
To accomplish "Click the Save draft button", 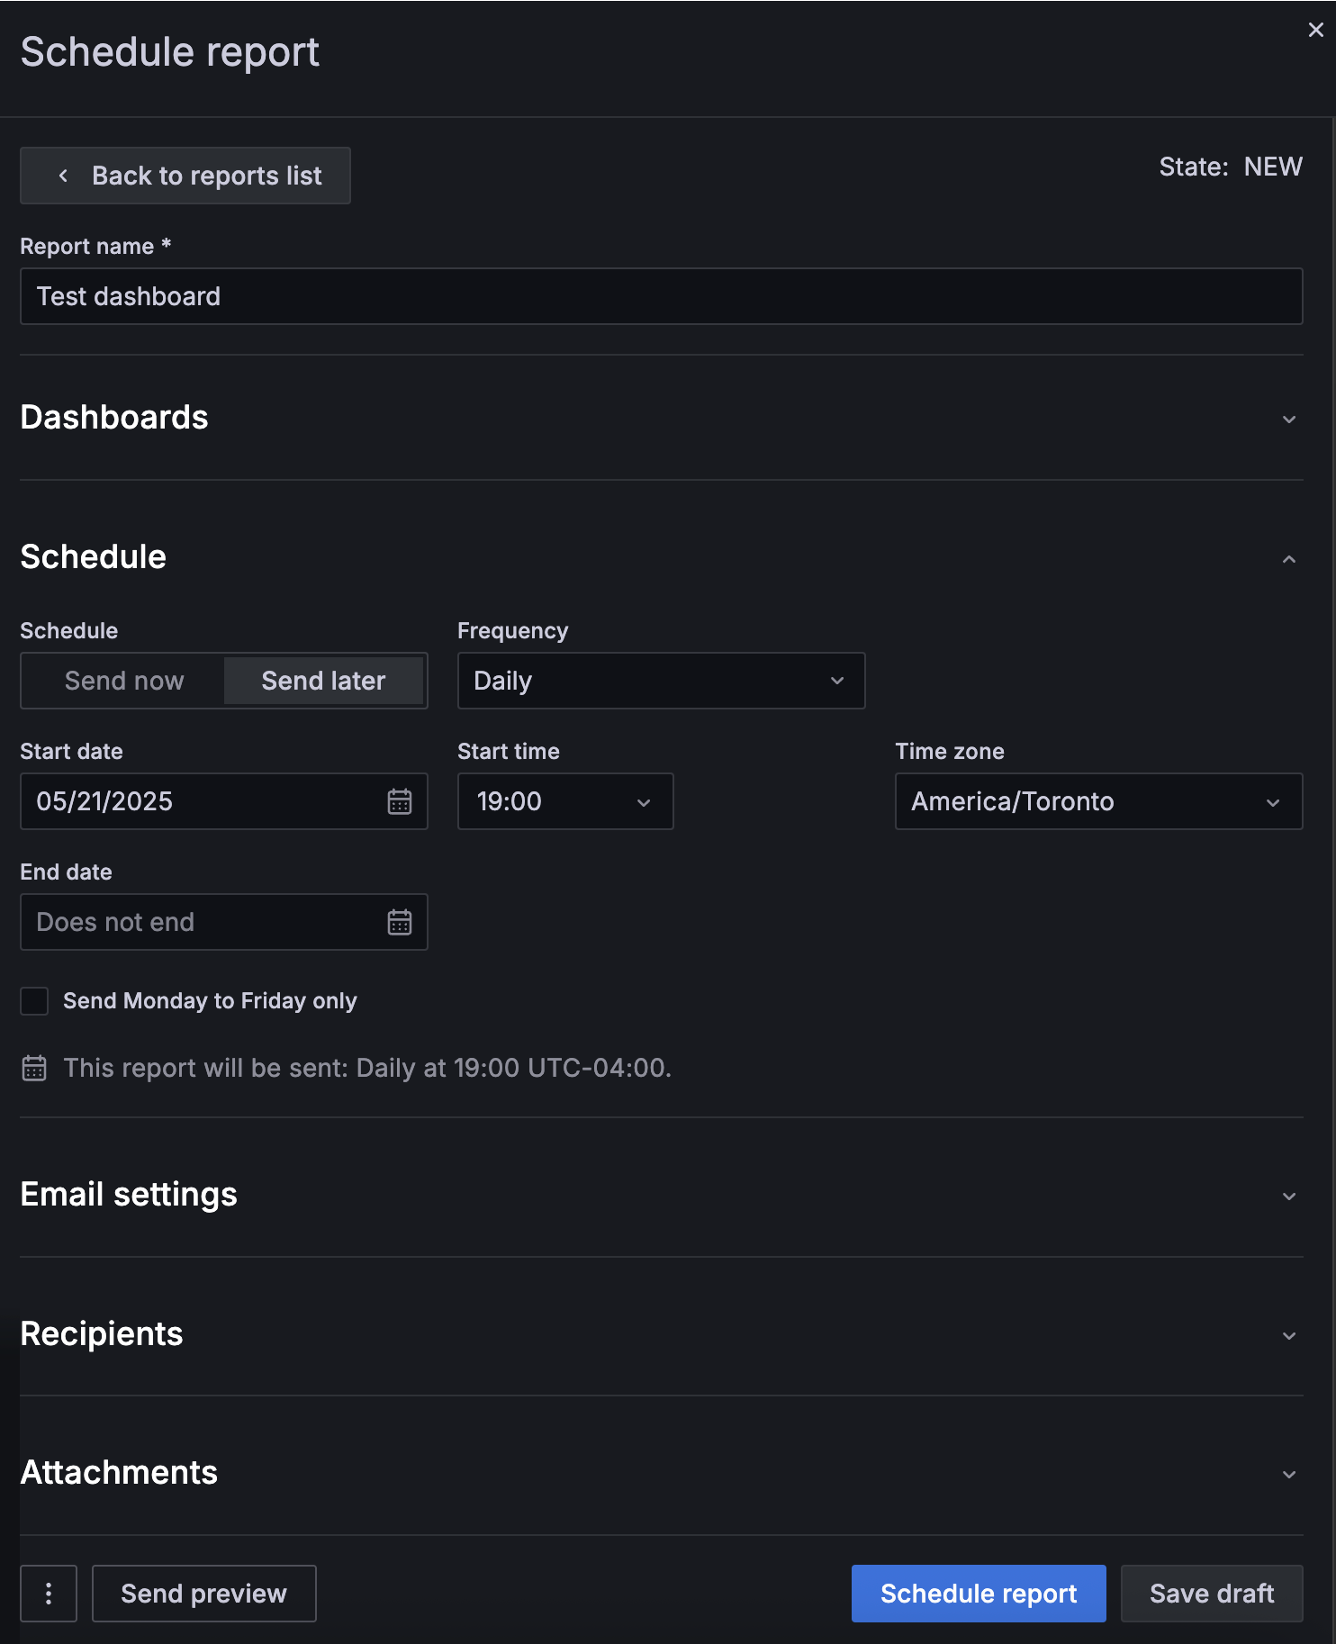I will pos(1212,1594).
